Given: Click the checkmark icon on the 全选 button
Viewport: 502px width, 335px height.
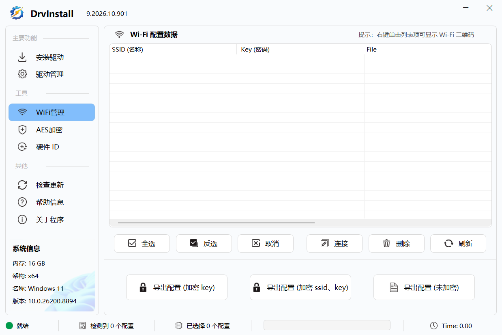Looking at the screenshot, I should [132, 243].
